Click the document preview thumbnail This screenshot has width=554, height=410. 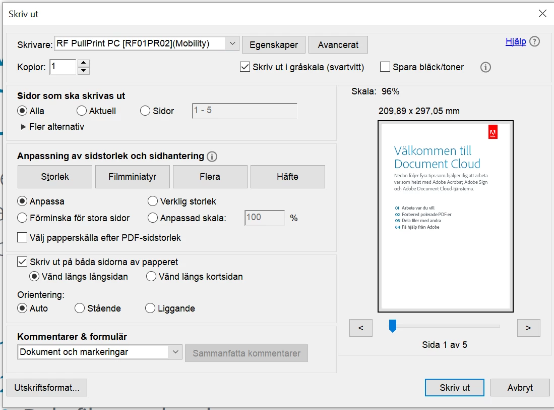[446, 216]
